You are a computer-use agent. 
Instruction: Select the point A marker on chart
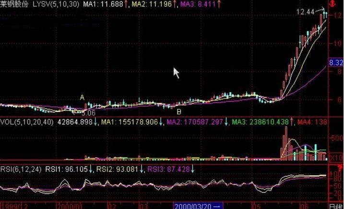pos(82,98)
